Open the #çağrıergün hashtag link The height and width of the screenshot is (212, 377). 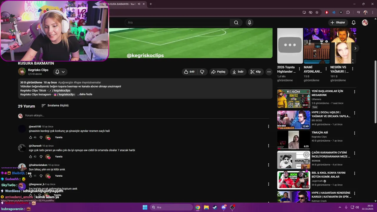coord(65,82)
